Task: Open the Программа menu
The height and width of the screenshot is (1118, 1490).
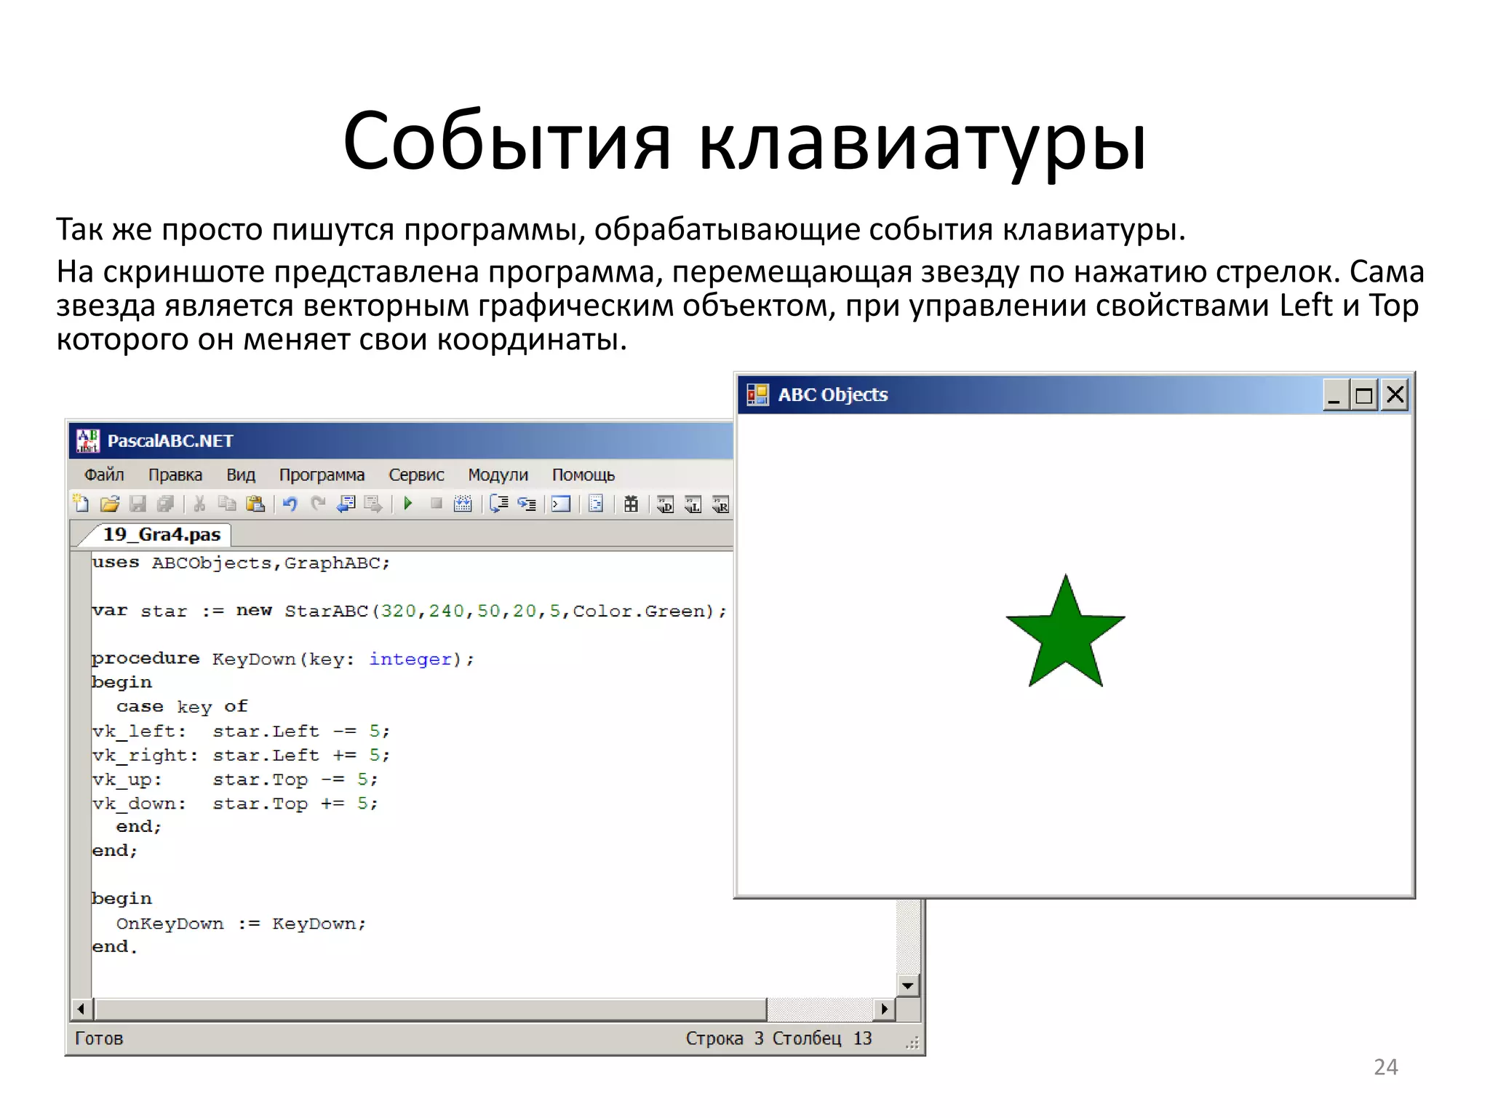Action: pos(322,475)
